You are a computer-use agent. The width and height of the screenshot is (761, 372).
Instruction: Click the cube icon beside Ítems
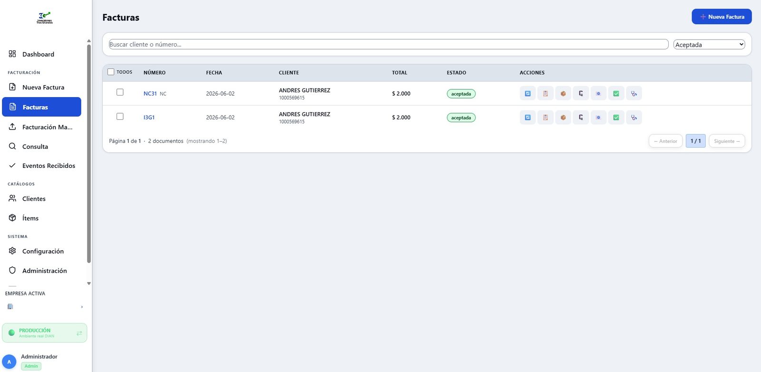pos(12,218)
